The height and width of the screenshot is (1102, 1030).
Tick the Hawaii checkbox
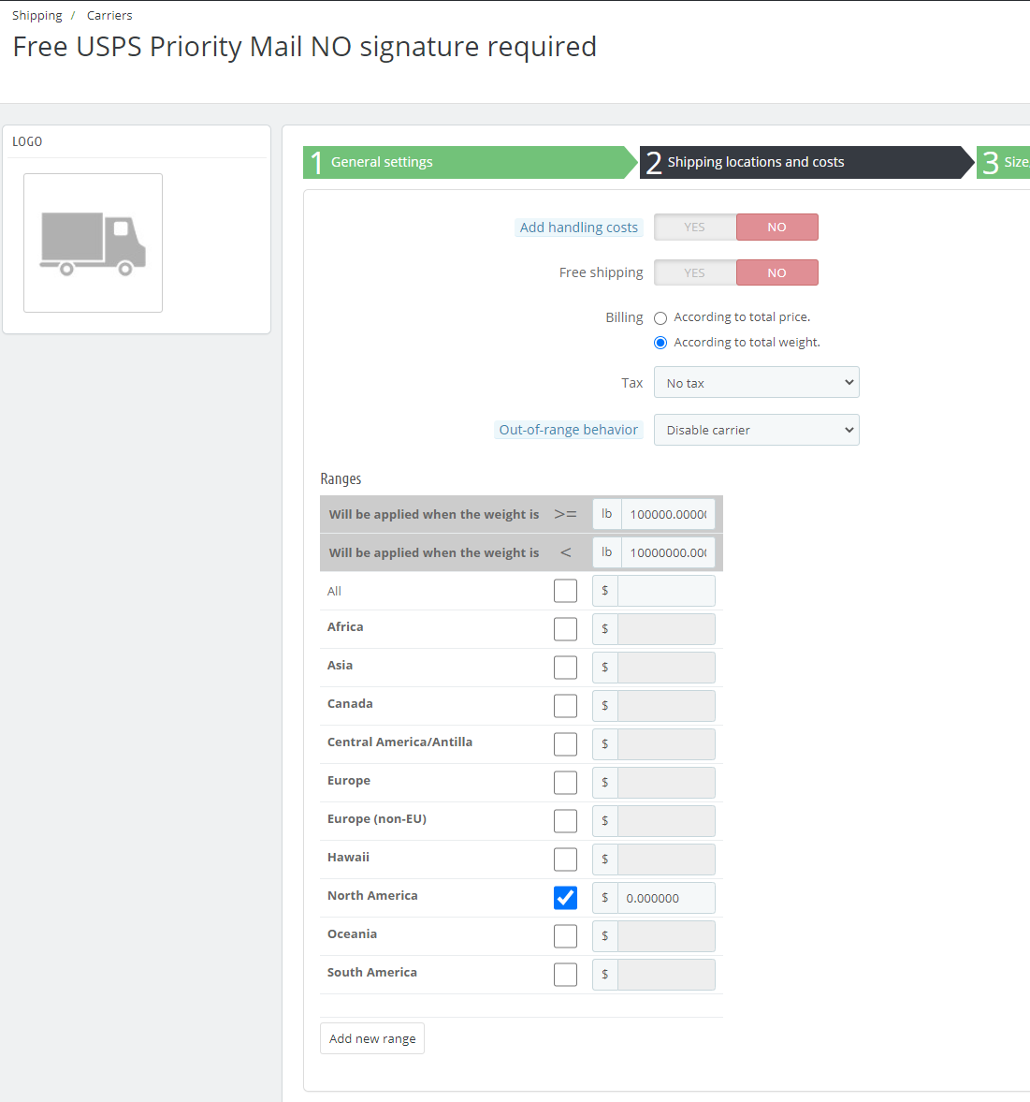(565, 859)
